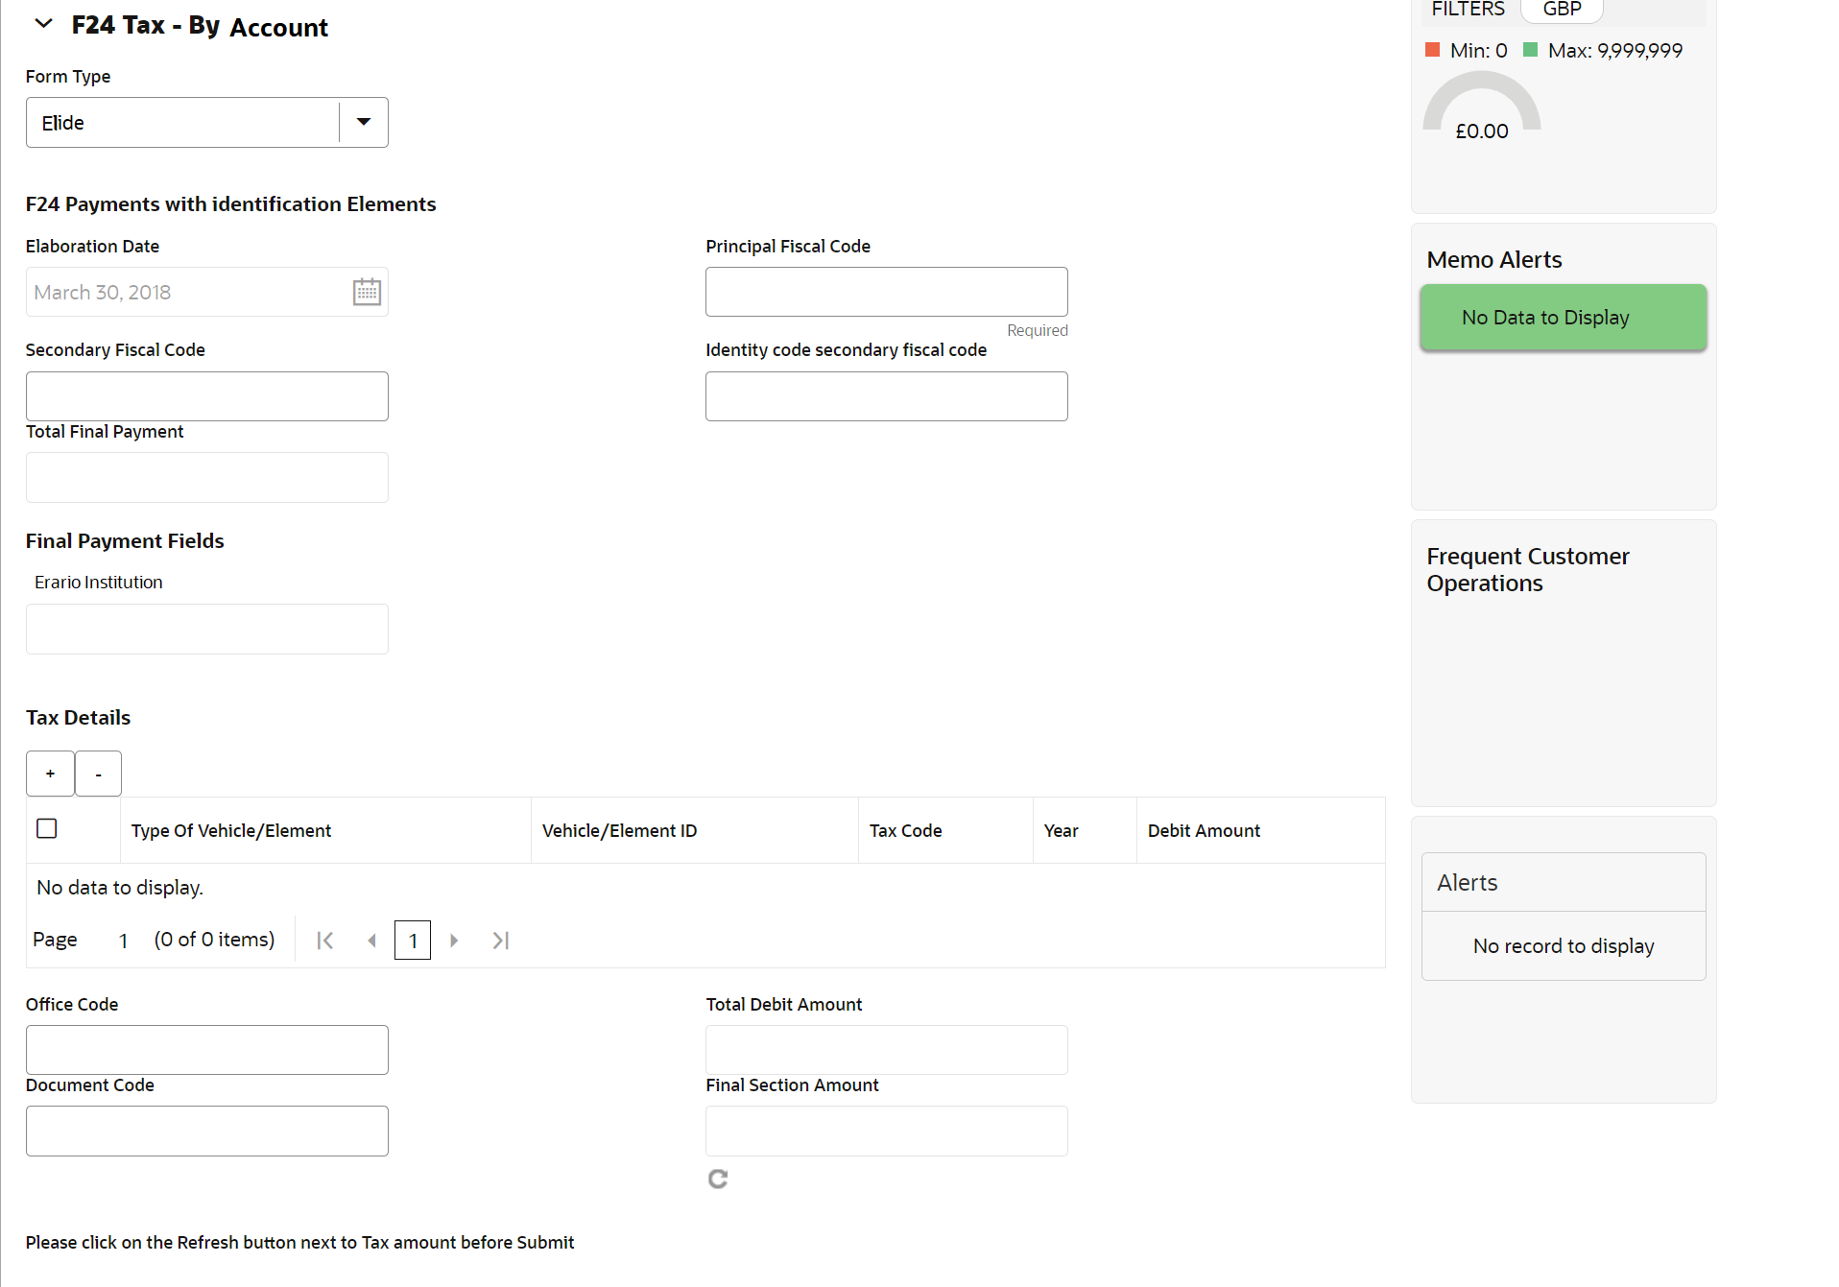This screenshot has height=1287, width=1839.
Task: Jump to last page of tax table
Action: pyautogui.click(x=500, y=941)
